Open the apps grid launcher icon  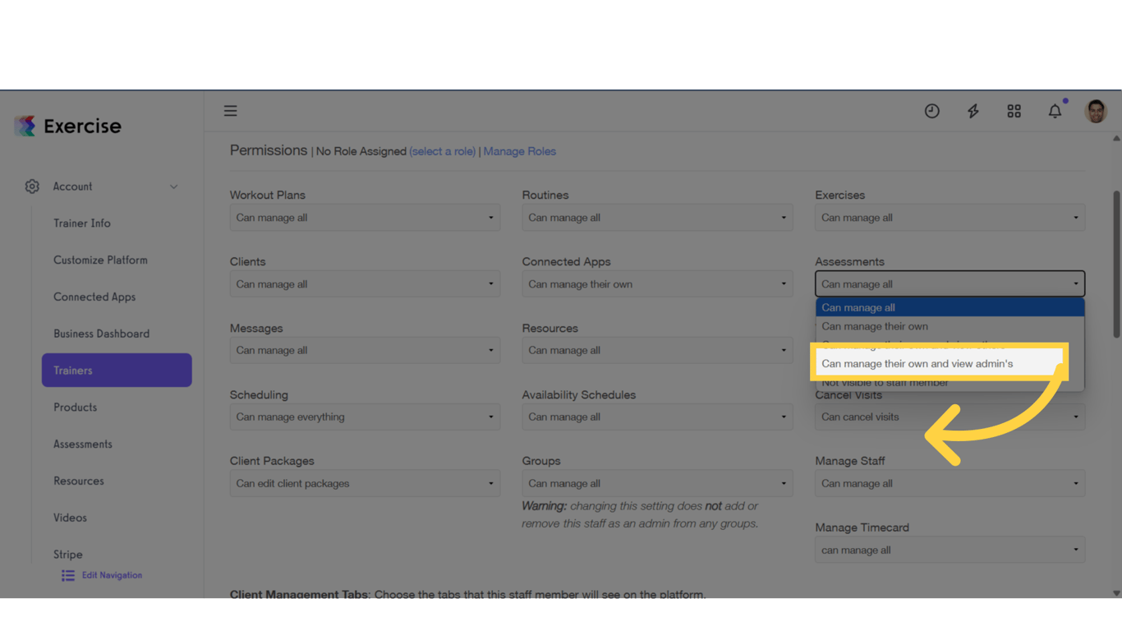coord(1014,110)
